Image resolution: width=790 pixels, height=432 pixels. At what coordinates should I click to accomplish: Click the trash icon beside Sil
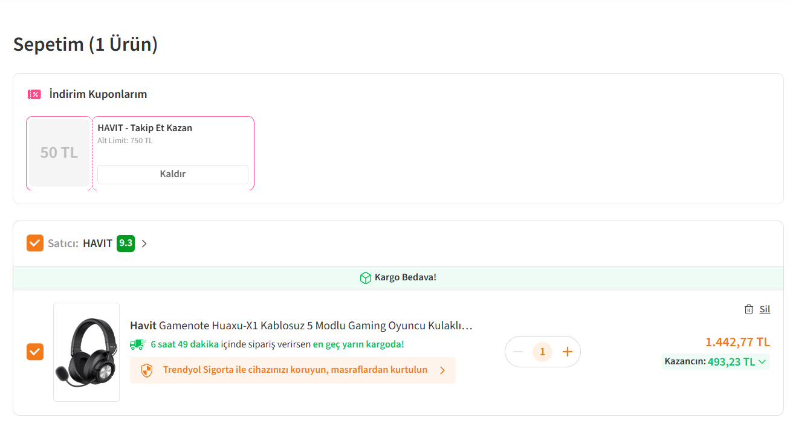[x=749, y=309]
